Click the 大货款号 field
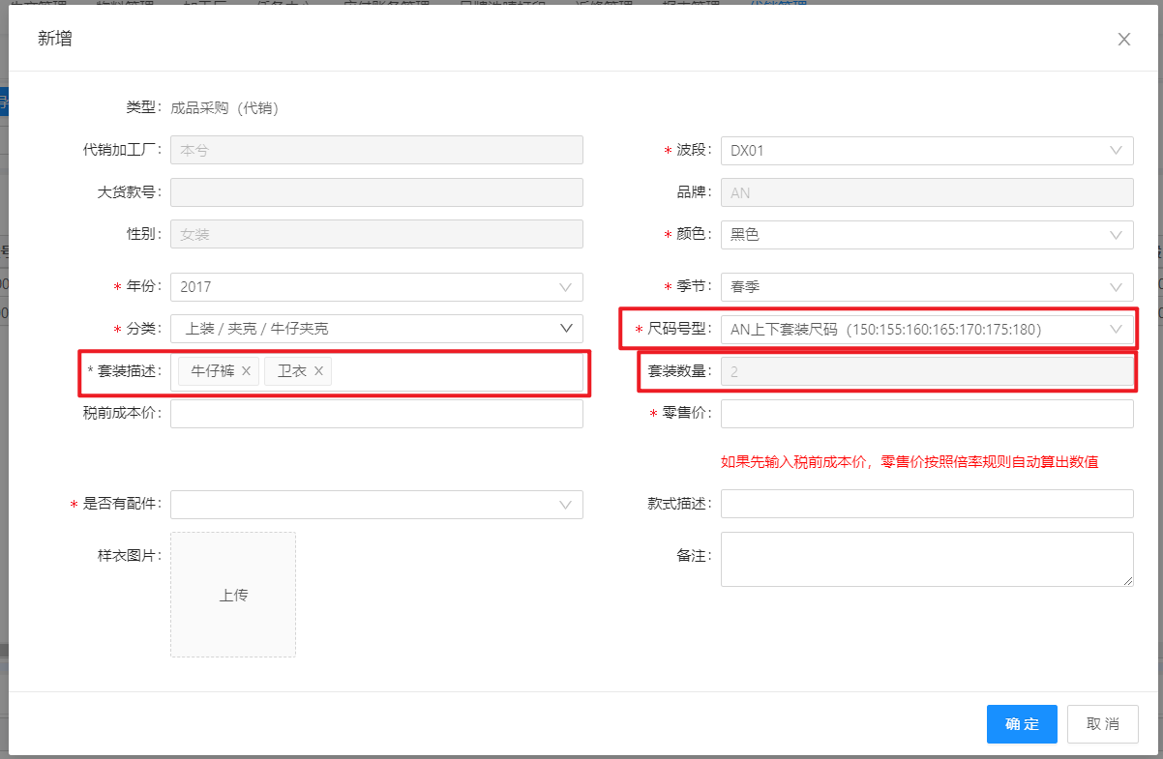1163x759 pixels. point(375,192)
